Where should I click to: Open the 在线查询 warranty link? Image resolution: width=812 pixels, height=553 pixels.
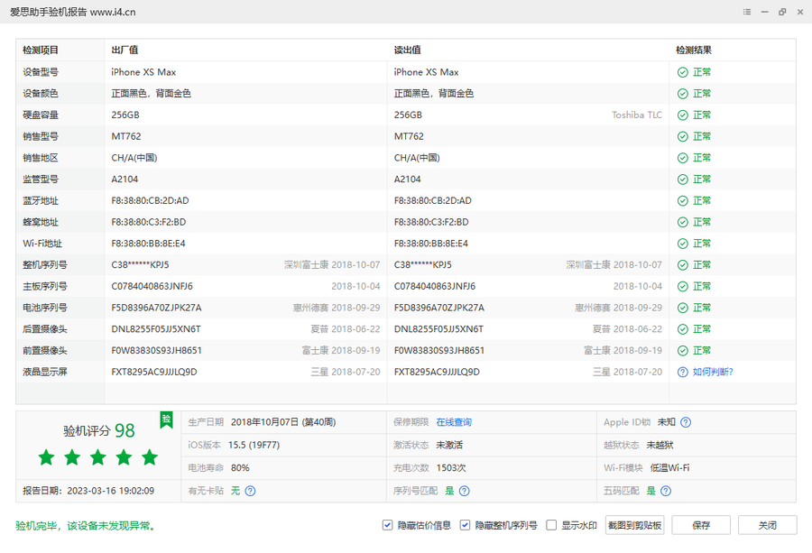(454, 422)
